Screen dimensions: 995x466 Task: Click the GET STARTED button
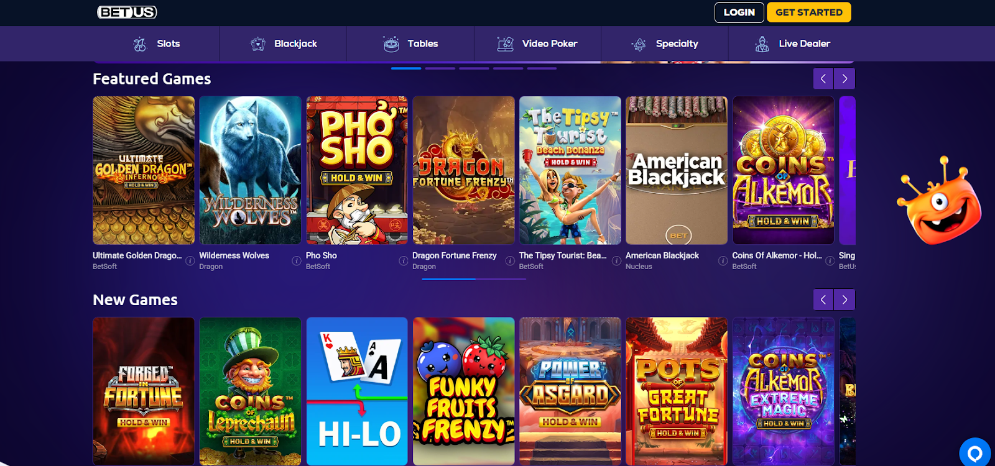pyautogui.click(x=808, y=12)
